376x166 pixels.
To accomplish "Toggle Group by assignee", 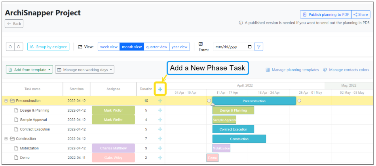I will tap(48, 47).
